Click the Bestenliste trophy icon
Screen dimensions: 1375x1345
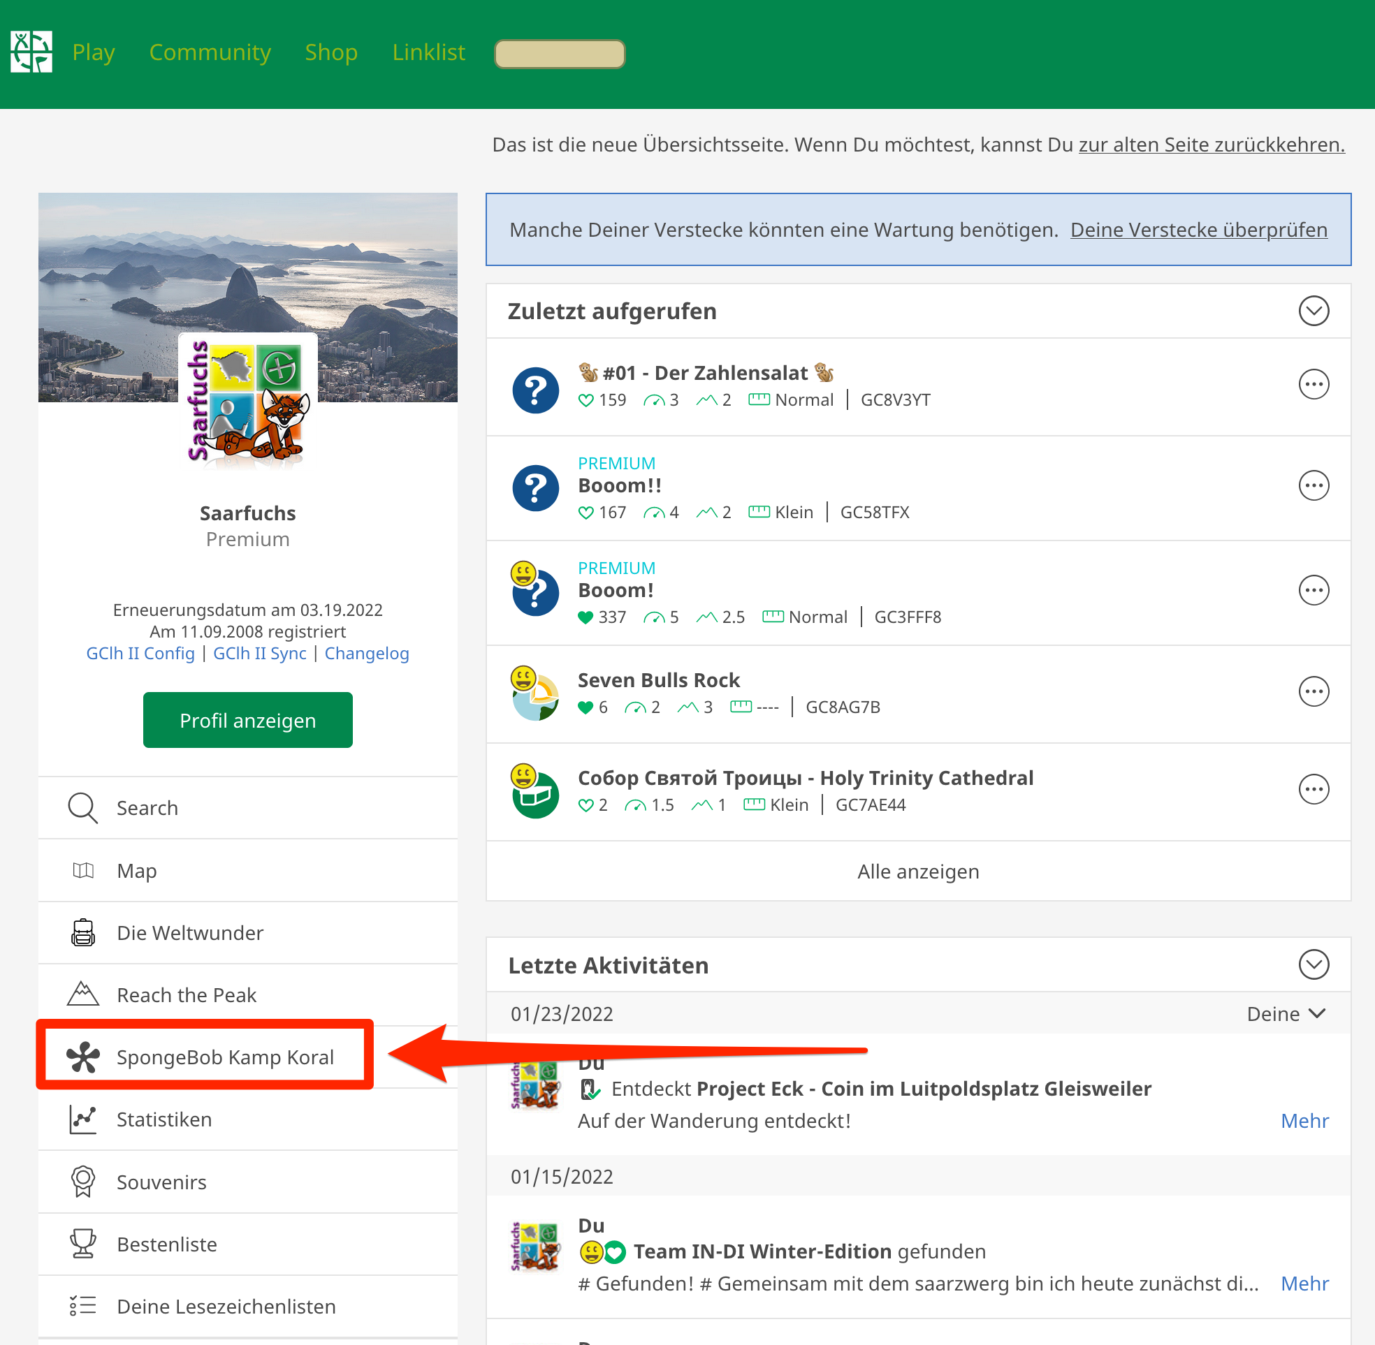point(82,1244)
